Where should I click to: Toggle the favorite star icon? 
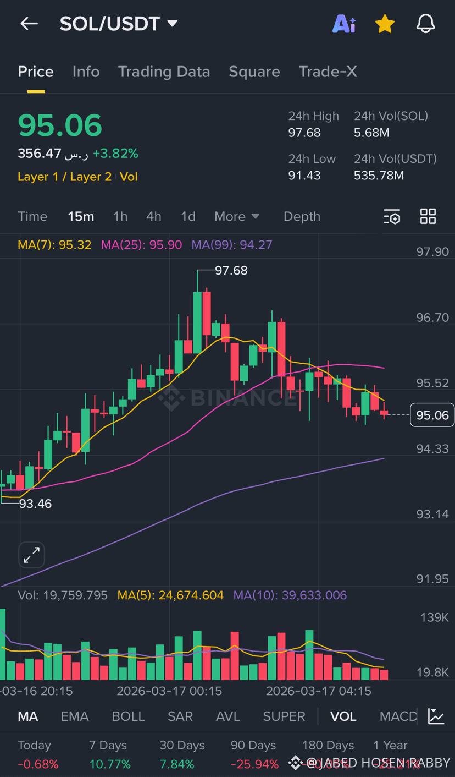pos(385,24)
